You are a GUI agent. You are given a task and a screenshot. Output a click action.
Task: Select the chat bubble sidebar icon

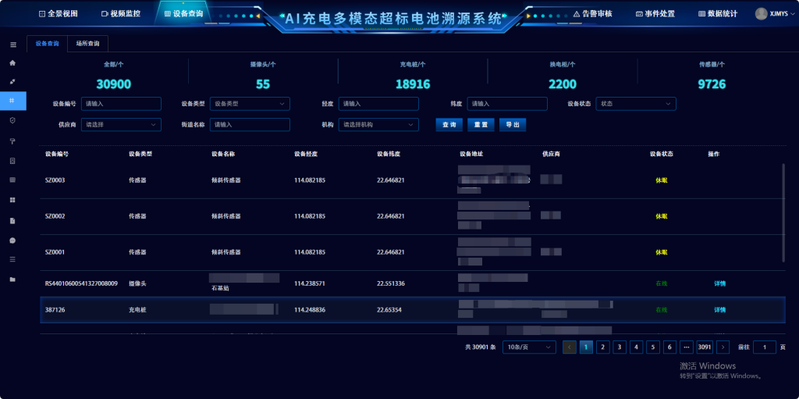pos(12,240)
